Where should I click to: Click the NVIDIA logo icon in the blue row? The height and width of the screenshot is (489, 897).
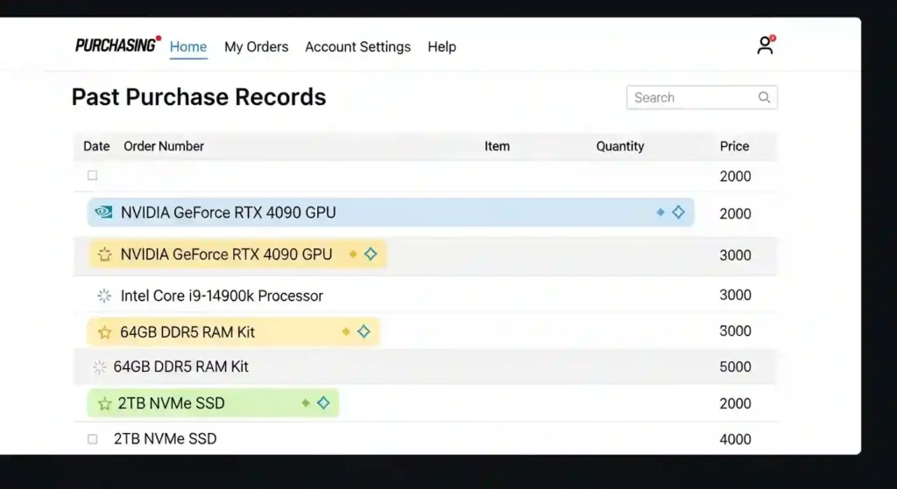pos(103,212)
